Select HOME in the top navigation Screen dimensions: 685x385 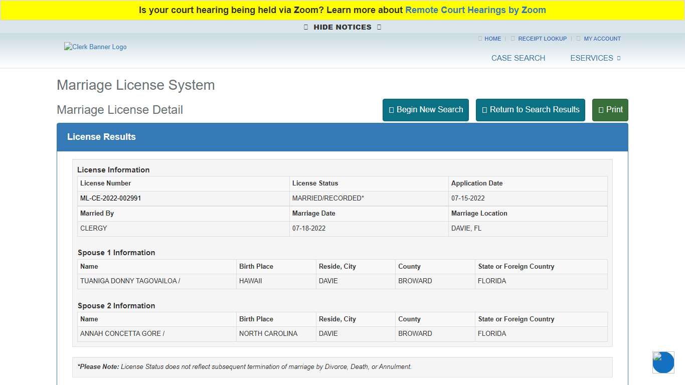point(492,39)
